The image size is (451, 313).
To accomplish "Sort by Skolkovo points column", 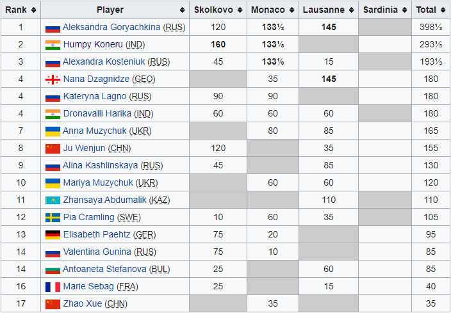I will pyautogui.click(x=240, y=10).
